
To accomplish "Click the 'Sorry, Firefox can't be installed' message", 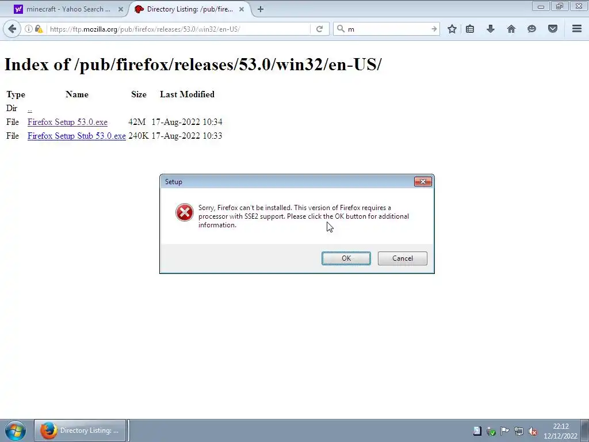I will (x=304, y=216).
